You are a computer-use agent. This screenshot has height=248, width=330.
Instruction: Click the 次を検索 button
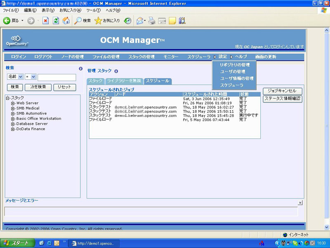[38, 87]
